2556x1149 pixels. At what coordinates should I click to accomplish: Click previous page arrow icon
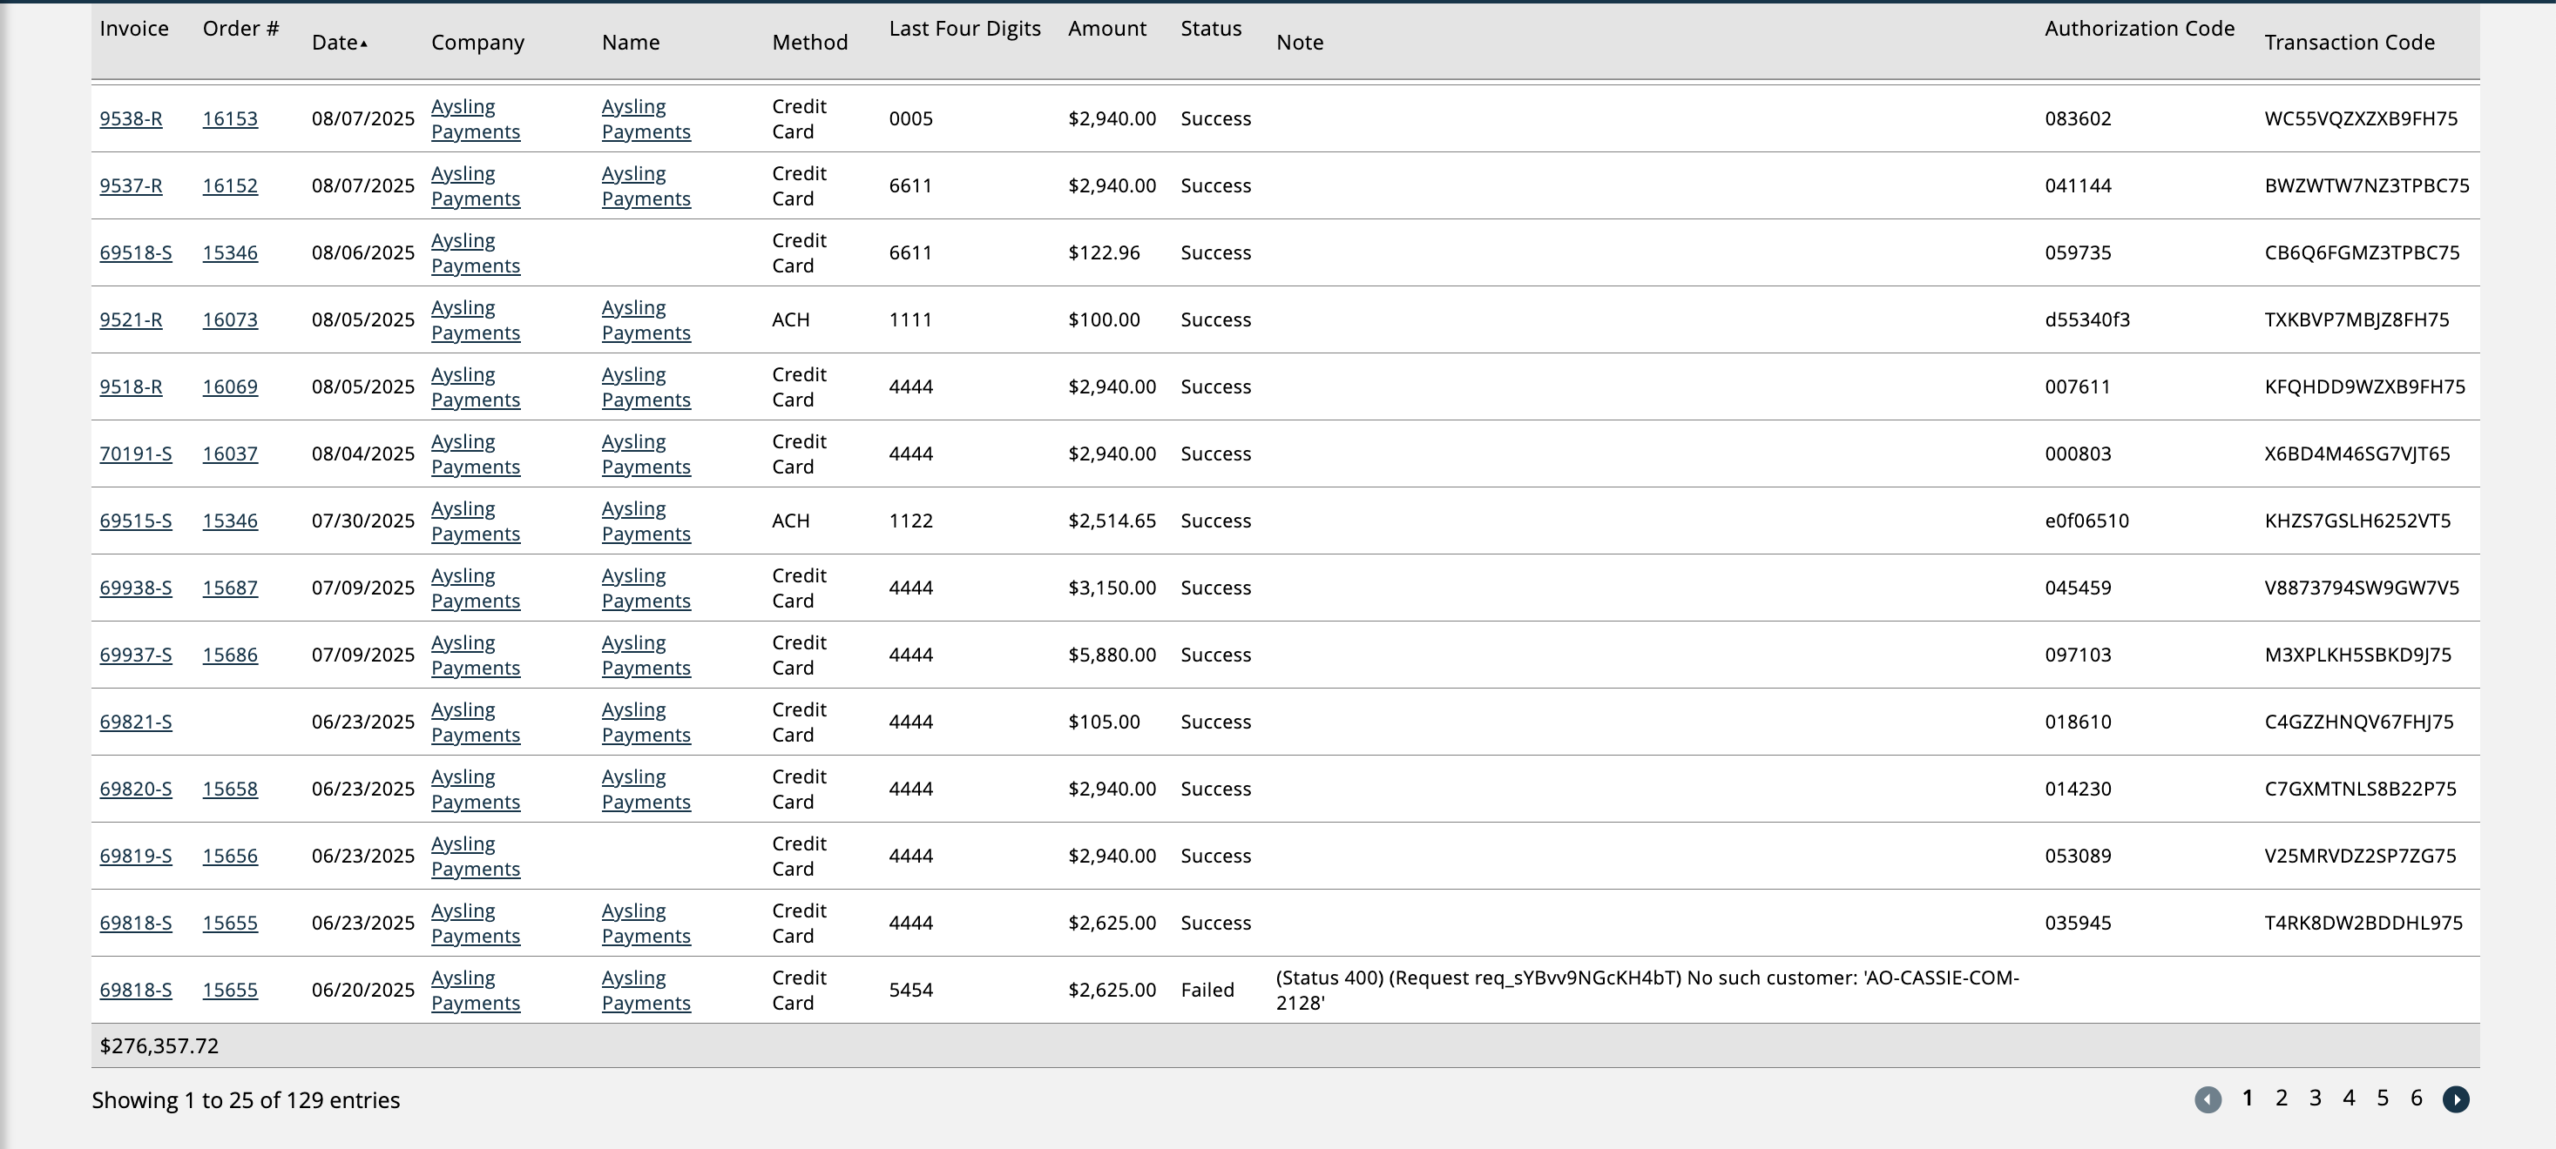tap(2207, 1099)
